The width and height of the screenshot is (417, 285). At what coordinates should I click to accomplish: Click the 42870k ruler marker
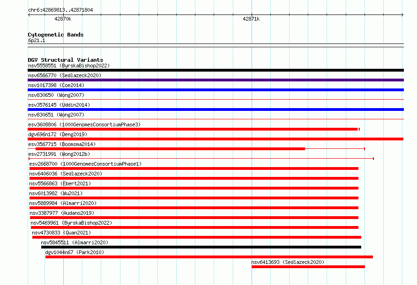[63, 19]
